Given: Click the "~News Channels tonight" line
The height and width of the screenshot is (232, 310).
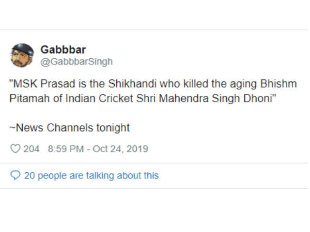Looking at the screenshot, I should pos(69,127).
